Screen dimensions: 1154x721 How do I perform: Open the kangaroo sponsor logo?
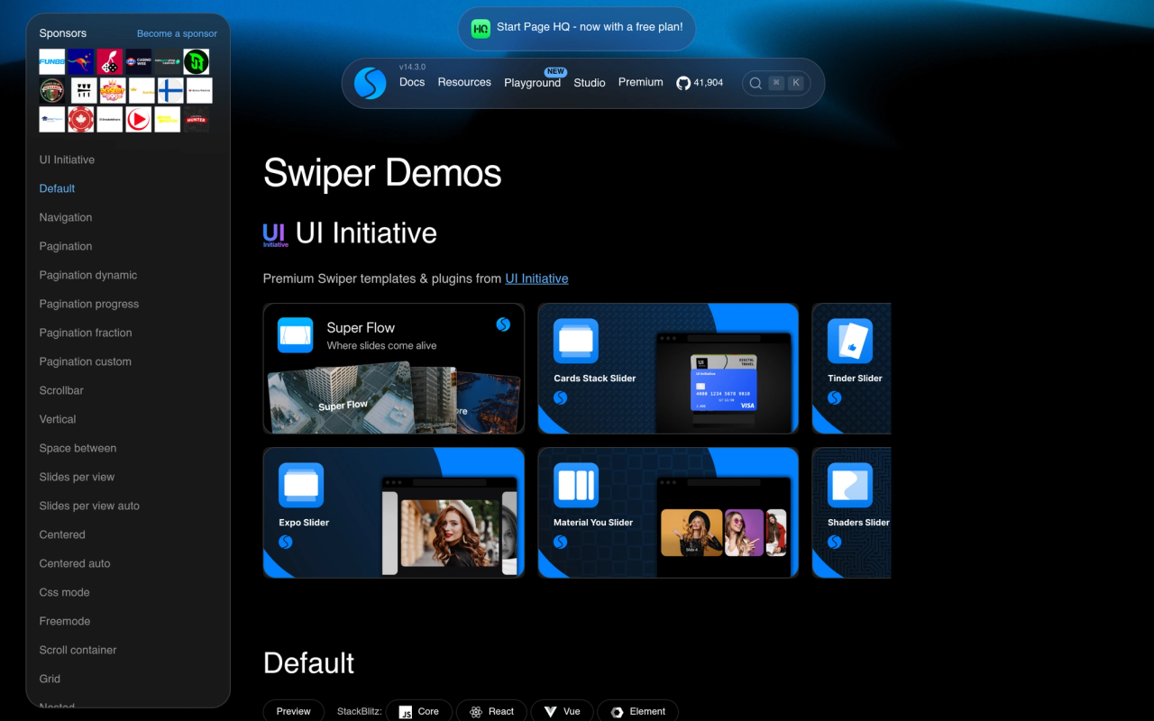point(81,61)
